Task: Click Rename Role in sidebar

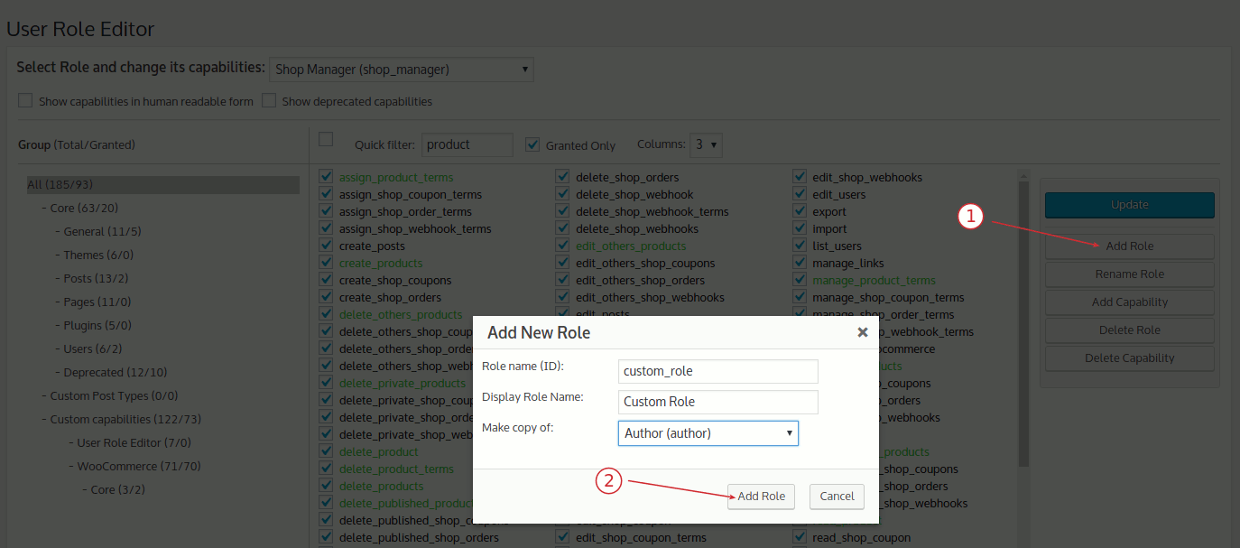Action: click(1129, 274)
